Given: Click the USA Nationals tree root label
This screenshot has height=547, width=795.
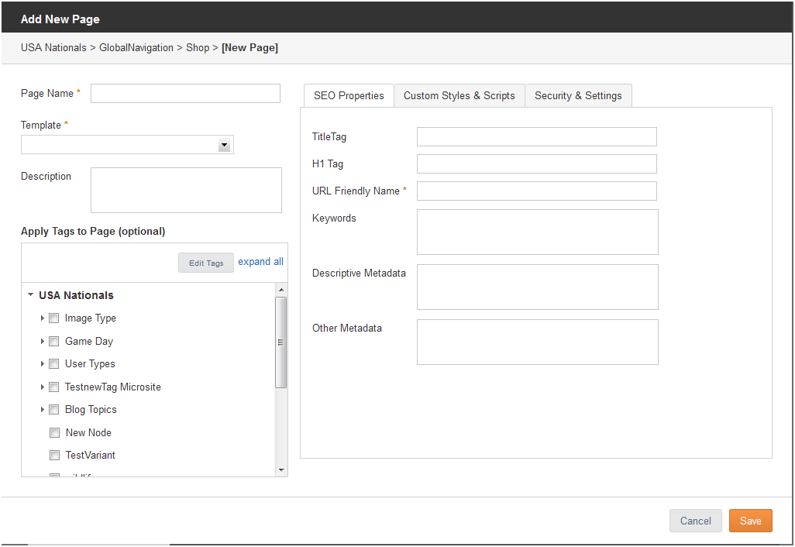Looking at the screenshot, I should pos(76,295).
